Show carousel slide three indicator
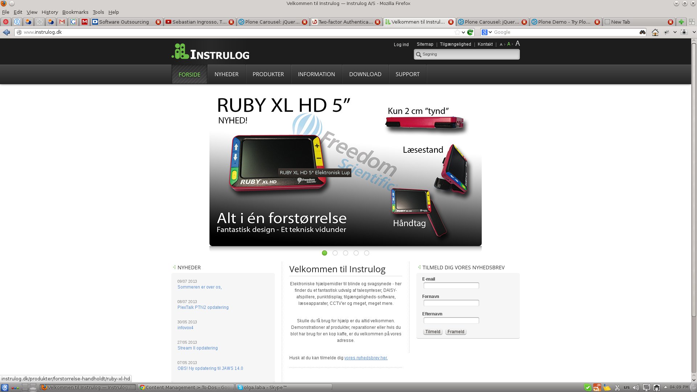The image size is (697, 392). click(346, 253)
